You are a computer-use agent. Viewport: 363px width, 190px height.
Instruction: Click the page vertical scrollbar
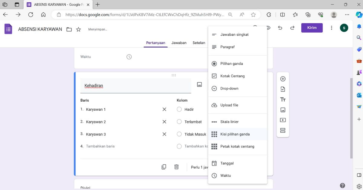[x=351, y=118]
